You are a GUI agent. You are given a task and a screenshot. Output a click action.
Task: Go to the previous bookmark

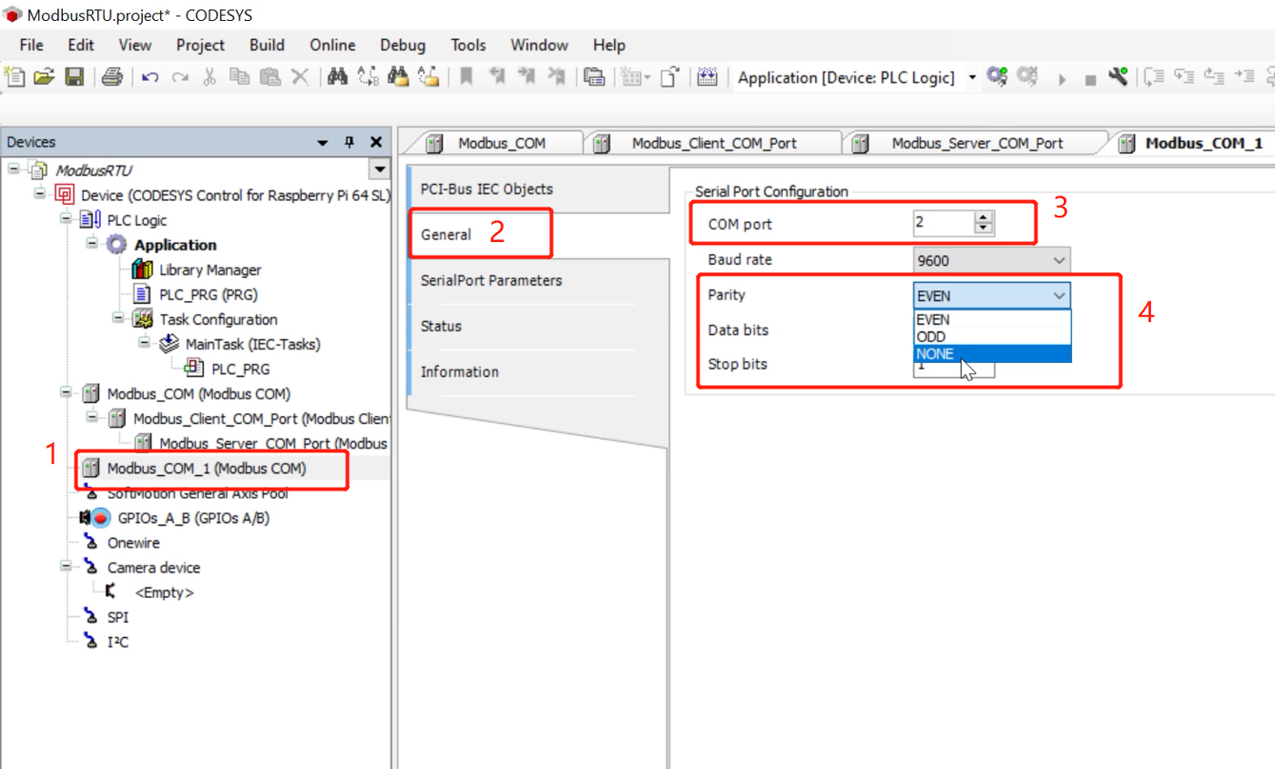[x=496, y=78]
